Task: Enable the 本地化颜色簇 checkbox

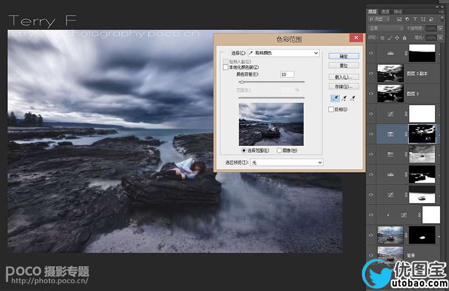Action: point(226,67)
